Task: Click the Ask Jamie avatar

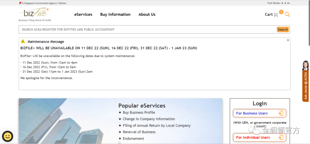Action: 305,65
